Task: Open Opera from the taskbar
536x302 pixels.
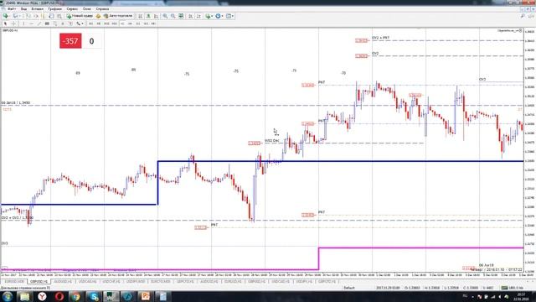Action: (59, 296)
